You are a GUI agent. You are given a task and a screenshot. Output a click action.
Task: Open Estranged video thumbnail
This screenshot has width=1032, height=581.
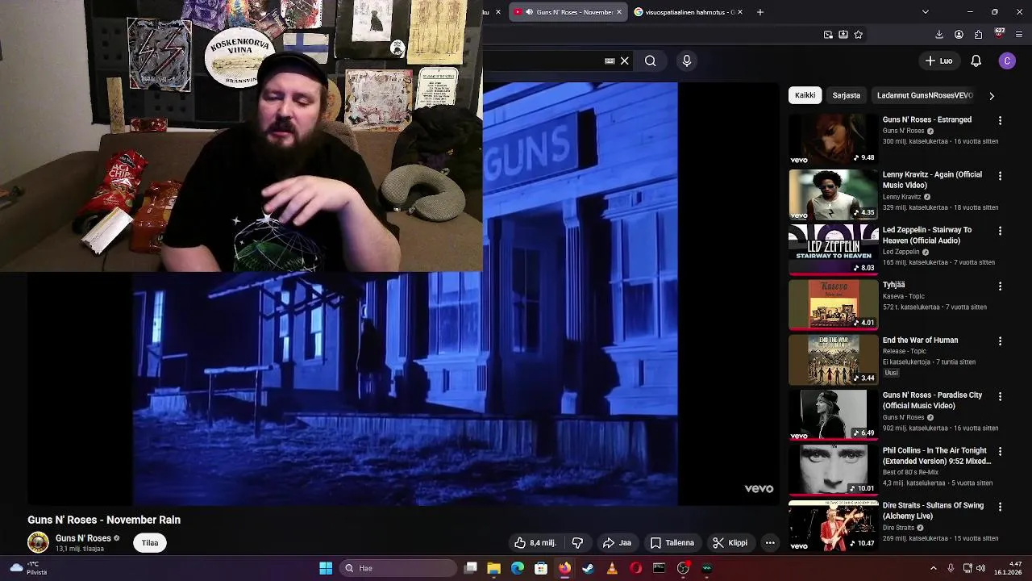tap(833, 139)
